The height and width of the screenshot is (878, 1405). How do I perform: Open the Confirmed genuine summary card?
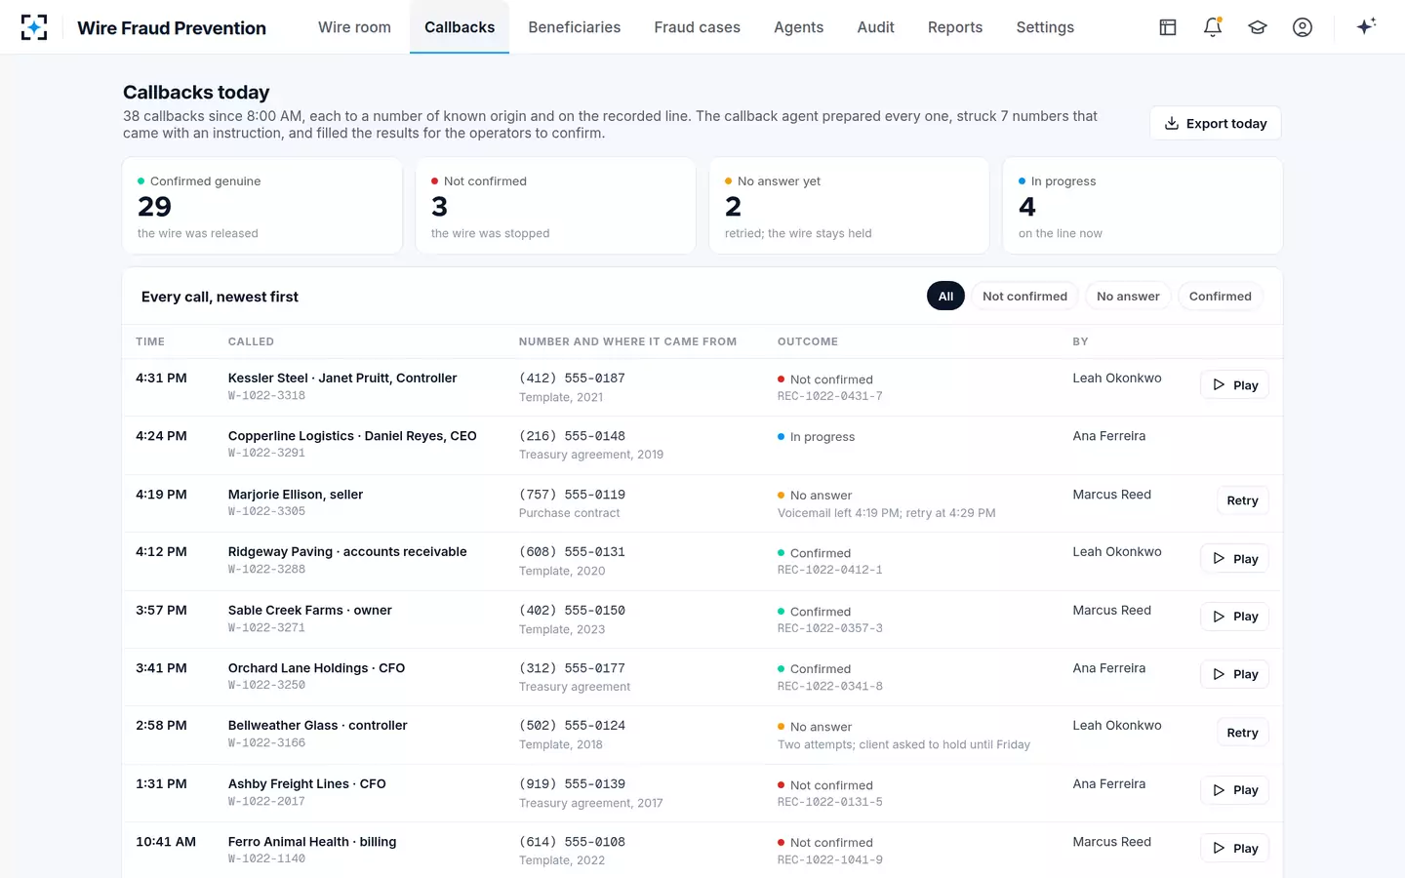coord(262,206)
